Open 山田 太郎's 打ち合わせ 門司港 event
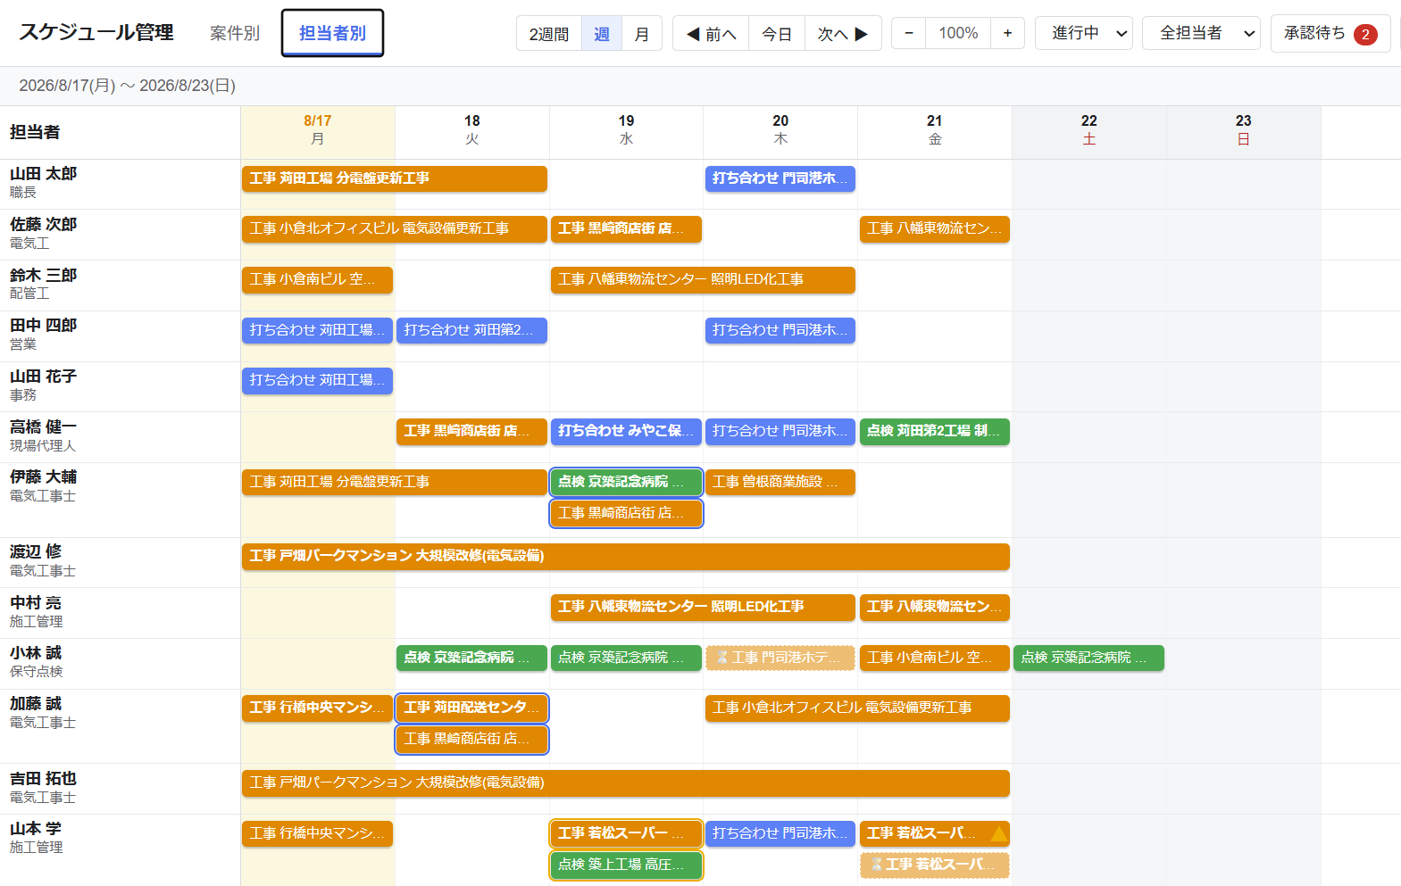1401x886 pixels. (x=780, y=178)
